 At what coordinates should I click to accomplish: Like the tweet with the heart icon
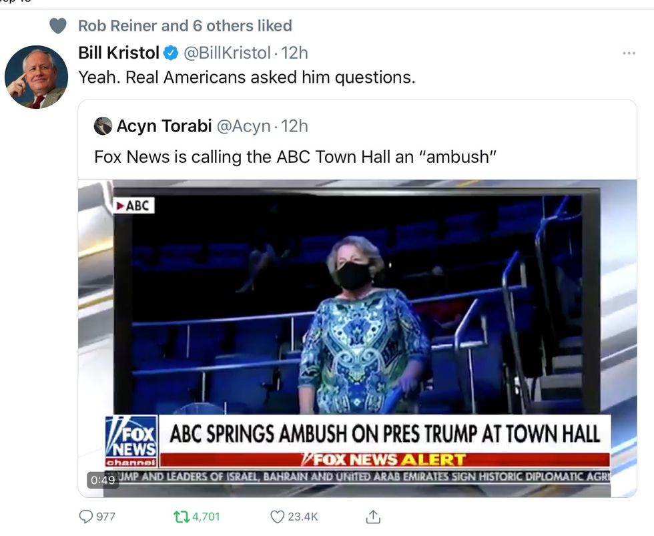click(x=277, y=517)
